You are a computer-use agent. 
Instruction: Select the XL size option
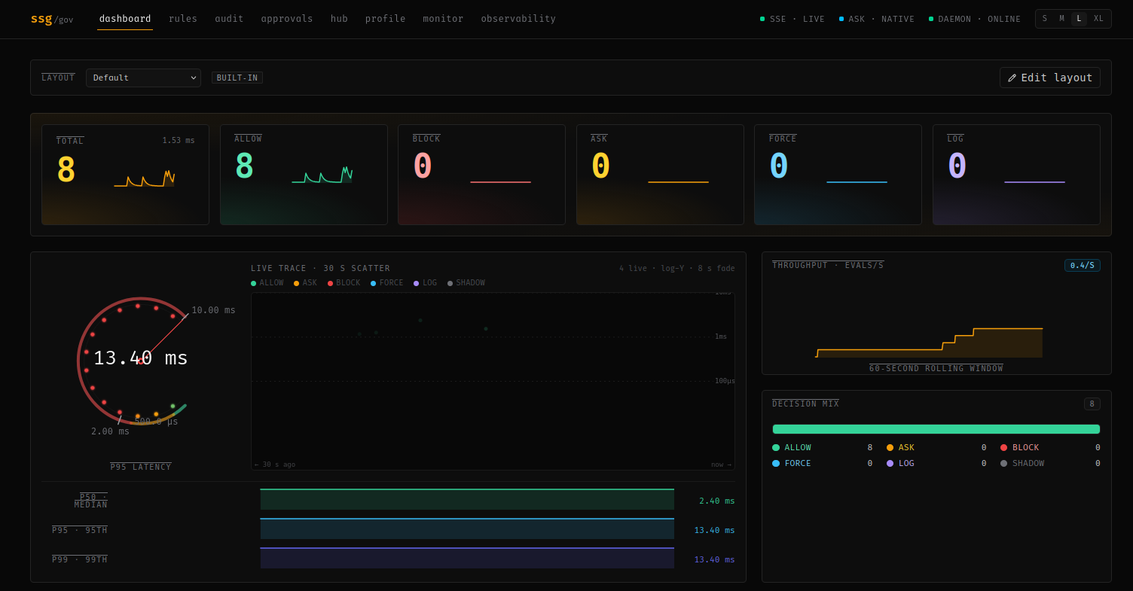point(1098,19)
